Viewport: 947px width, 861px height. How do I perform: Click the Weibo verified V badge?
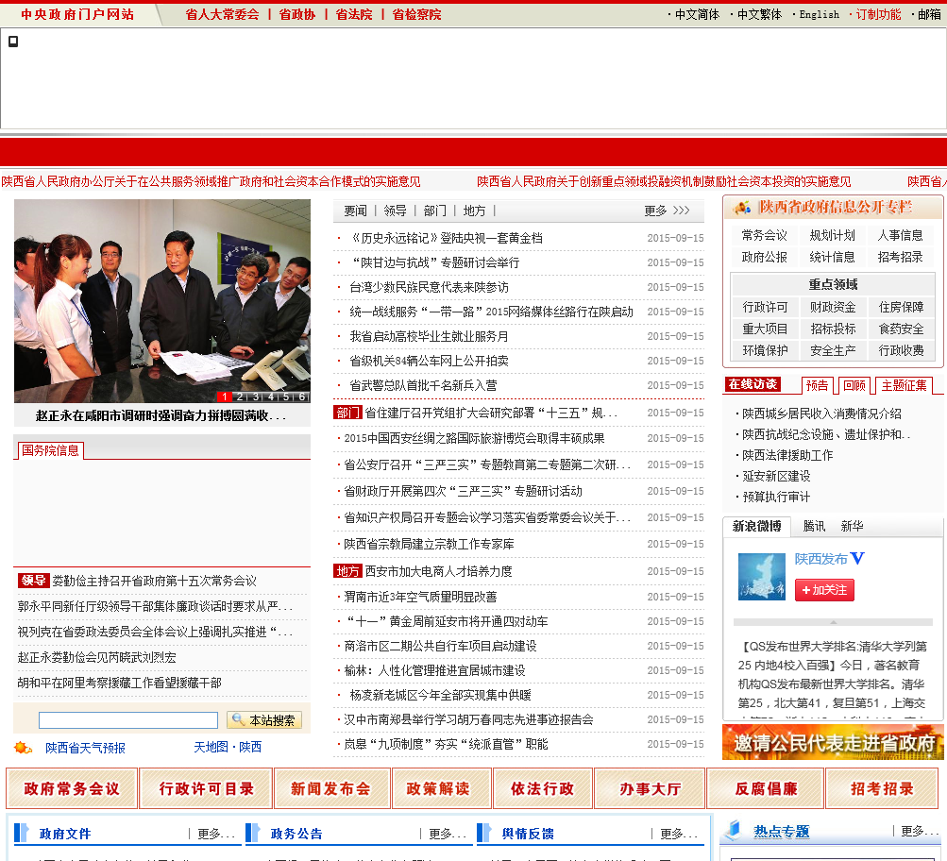(857, 559)
